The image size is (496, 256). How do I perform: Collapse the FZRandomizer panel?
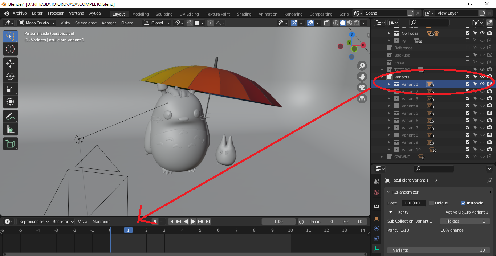(x=389, y=192)
